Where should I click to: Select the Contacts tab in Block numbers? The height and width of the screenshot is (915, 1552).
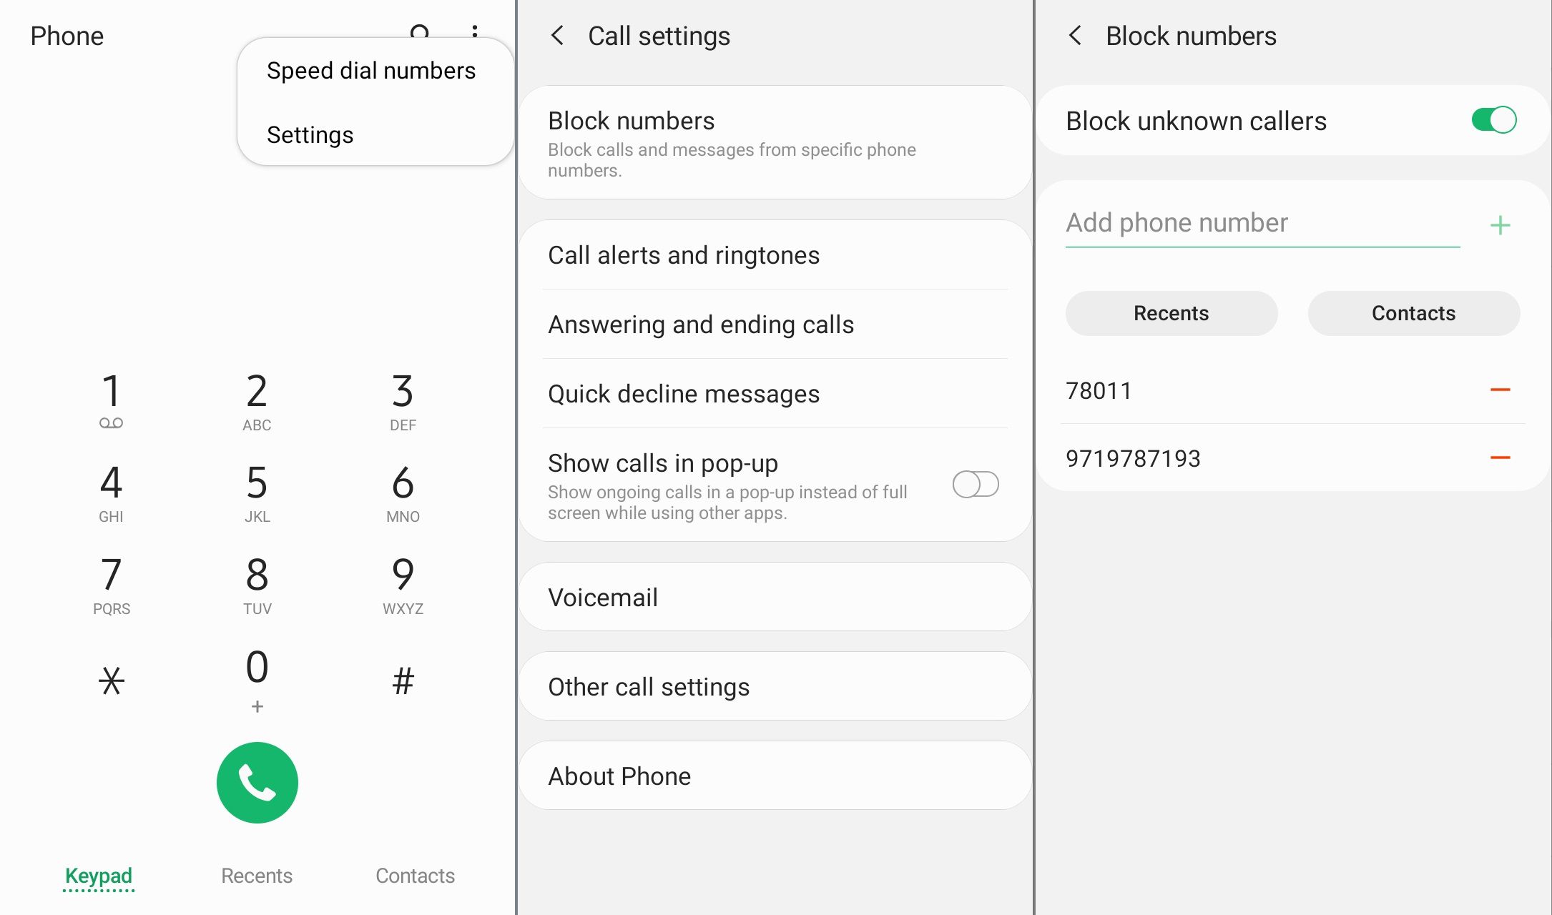[1413, 312]
